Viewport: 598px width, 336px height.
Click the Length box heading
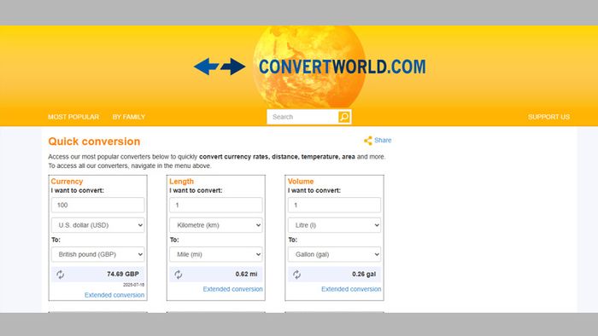[x=181, y=182]
